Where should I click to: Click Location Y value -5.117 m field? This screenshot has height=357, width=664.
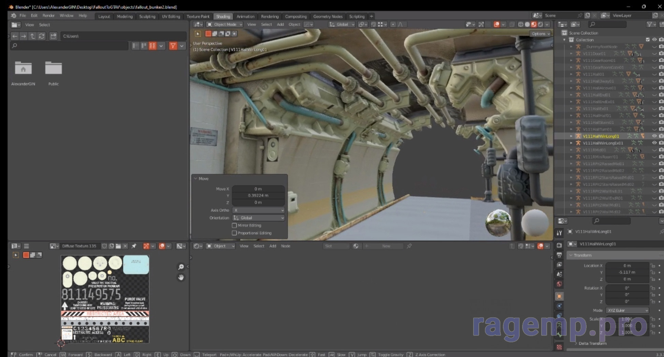(627, 272)
